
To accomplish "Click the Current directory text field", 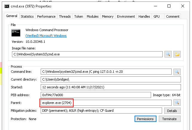I will [110, 79].
